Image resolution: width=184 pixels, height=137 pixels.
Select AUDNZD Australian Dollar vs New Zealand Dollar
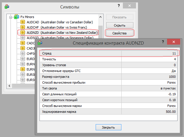(x=62, y=33)
